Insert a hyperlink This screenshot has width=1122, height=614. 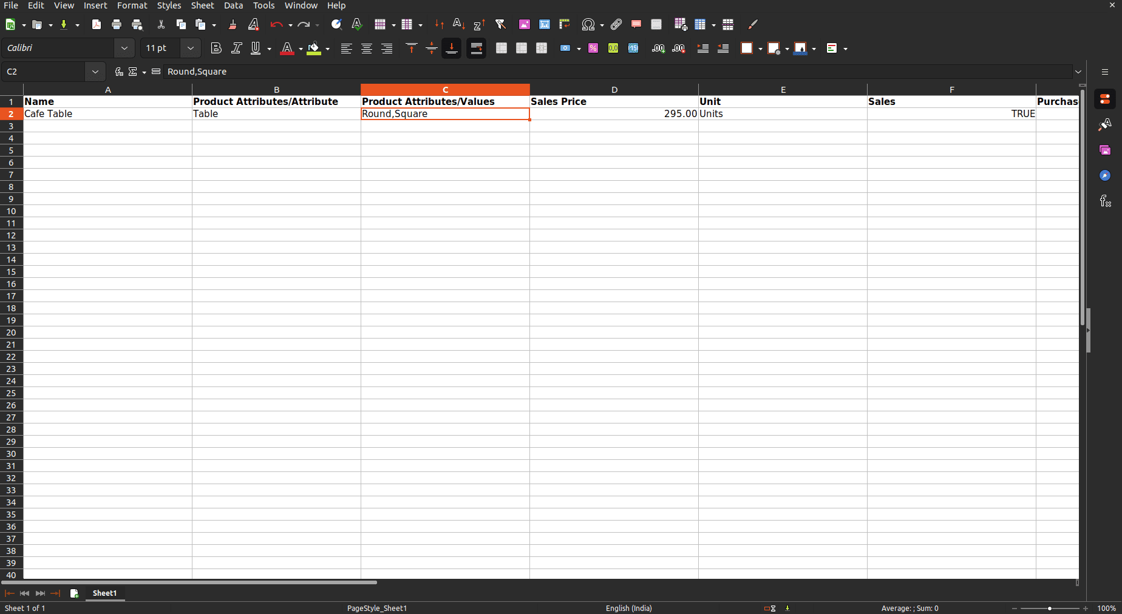point(616,24)
